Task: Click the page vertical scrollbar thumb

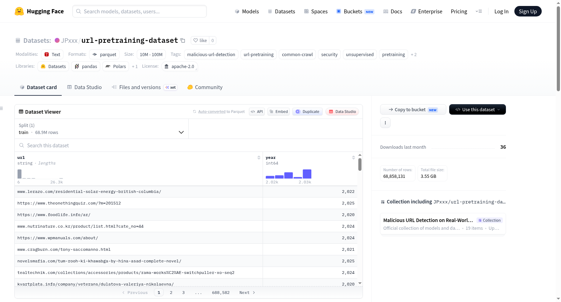Action: 558,49
